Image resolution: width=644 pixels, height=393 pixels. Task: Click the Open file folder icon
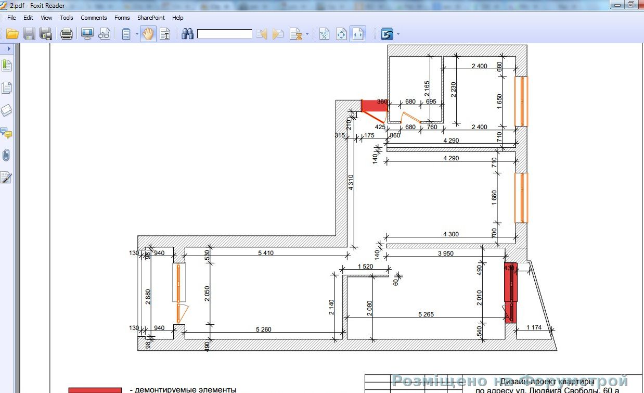[12, 34]
